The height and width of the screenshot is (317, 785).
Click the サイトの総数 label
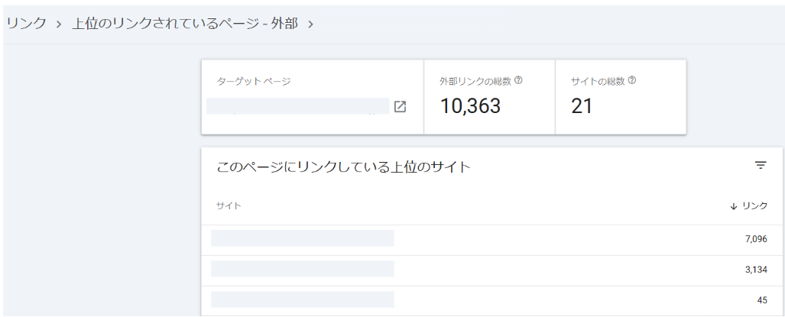click(x=598, y=81)
